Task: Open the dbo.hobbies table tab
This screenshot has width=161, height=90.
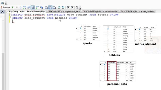Action: tap(100, 11)
